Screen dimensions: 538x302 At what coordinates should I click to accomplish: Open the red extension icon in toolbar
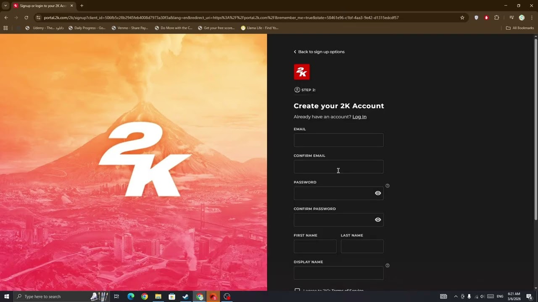486,18
